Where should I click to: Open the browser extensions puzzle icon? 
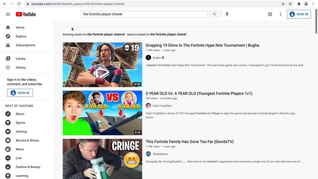pos(299,3)
